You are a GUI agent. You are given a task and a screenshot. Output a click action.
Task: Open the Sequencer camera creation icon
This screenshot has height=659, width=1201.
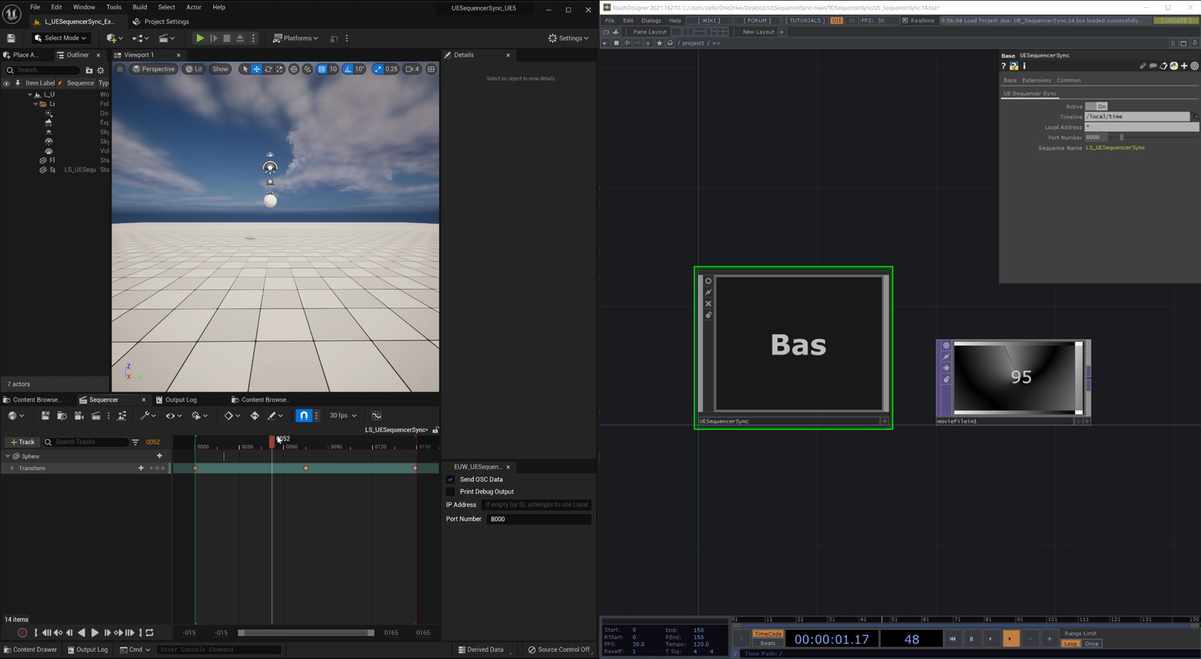tap(78, 416)
